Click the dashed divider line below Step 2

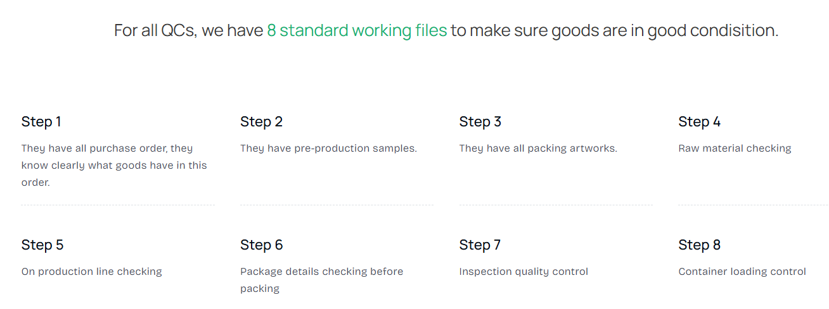pos(337,205)
